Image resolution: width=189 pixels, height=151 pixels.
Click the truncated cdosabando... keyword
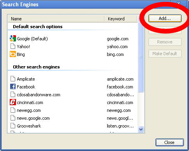coord(120,95)
